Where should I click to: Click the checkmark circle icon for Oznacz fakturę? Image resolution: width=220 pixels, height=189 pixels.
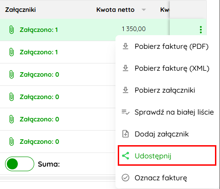tap(126, 178)
